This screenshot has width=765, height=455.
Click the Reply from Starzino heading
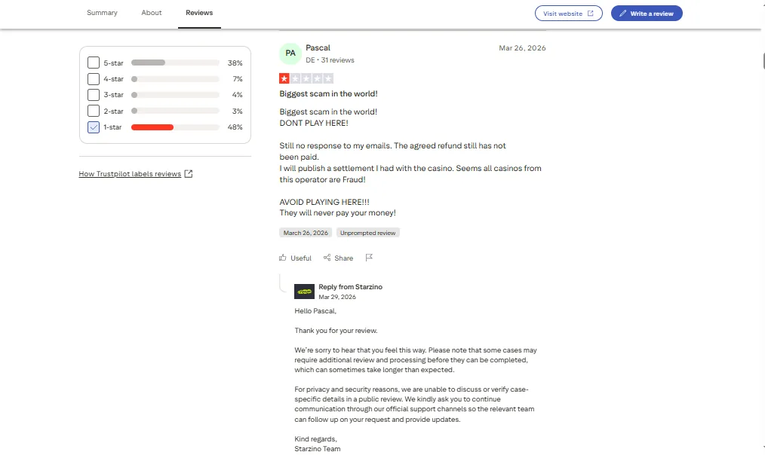[x=350, y=287]
